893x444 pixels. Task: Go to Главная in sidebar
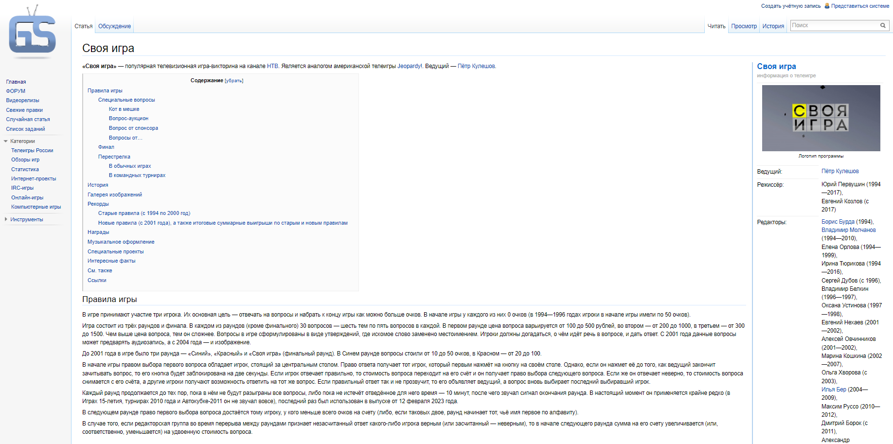click(x=16, y=82)
